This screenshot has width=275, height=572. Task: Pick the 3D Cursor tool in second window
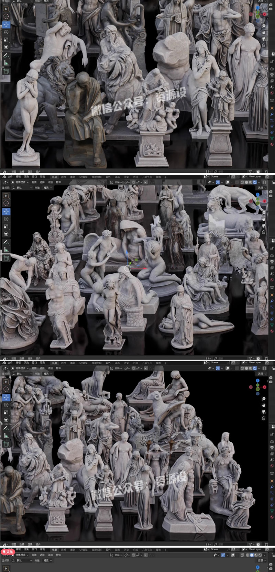6,203
